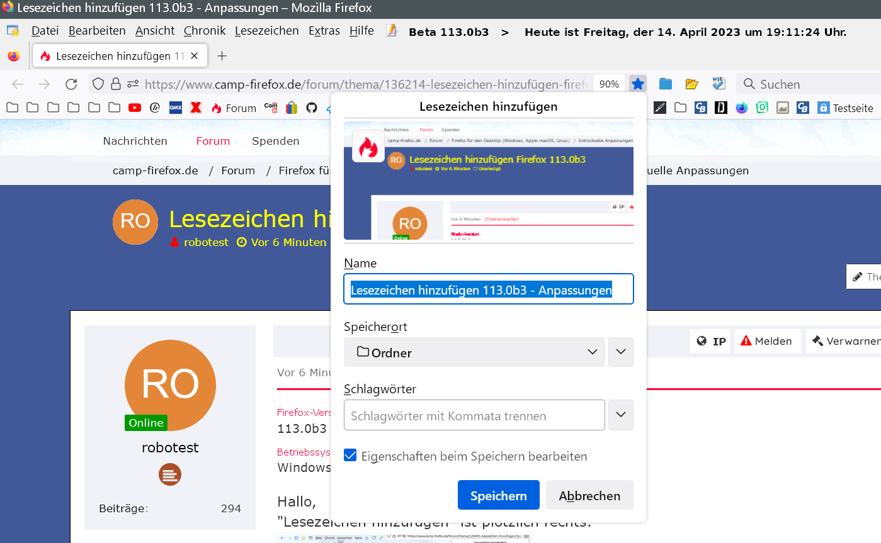Image resolution: width=881 pixels, height=543 pixels.
Task: Open the Chronik menu
Action: pos(205,31)
